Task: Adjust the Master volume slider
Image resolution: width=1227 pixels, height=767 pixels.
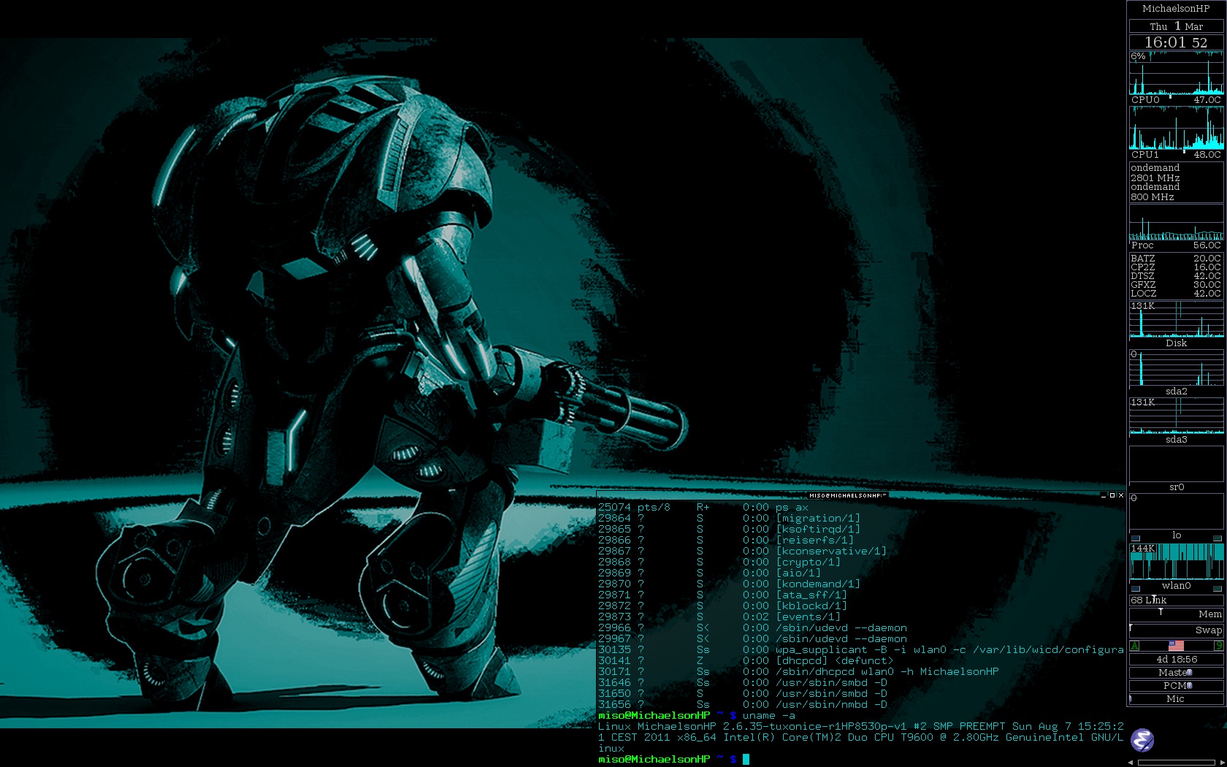Action: tap(1176, 673)
